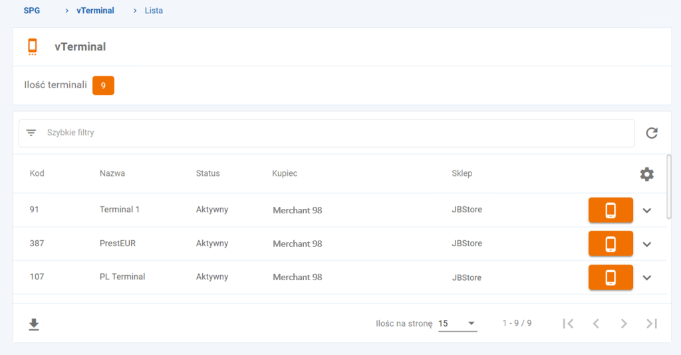Jump to the last page
The height and width of the screenshot is (355, 681).
[x=652, y=323]
